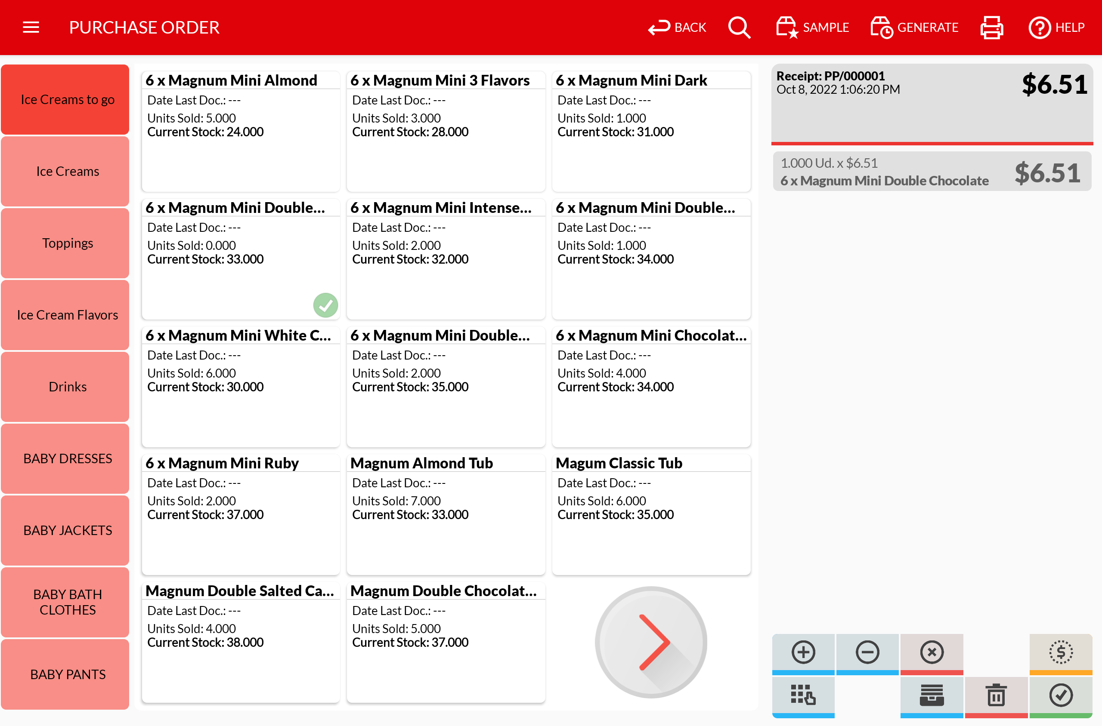Increase quantity with plus icon
Image resolution: width=1102 pixels, height=726 pixels.
[803, 652]
